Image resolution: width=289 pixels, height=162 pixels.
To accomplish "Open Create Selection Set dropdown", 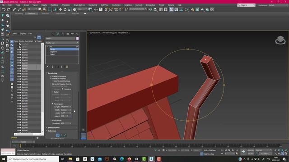I will 138,9.
